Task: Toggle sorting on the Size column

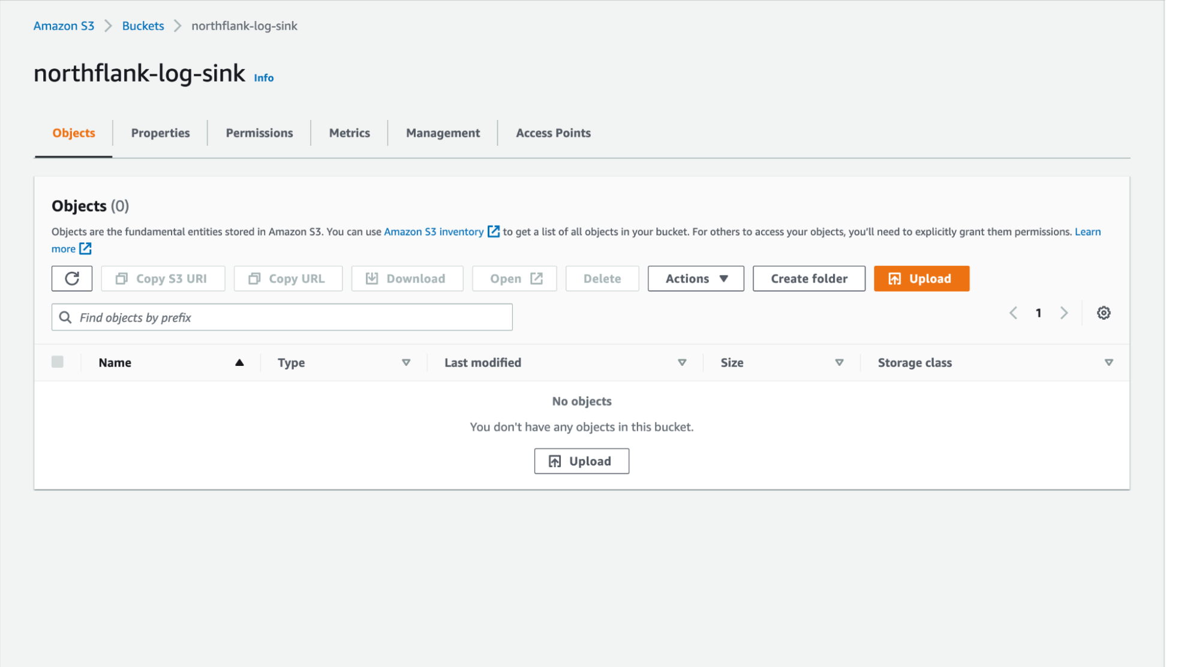Action: click(x=839, y=362)
